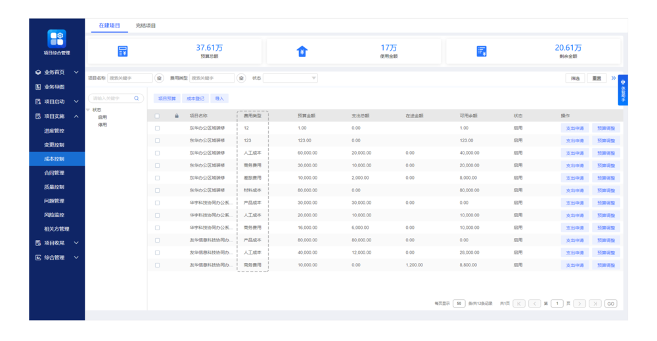Image resolution: width=657 pixels, height=341 pixels.
Task: Click the 项目综合管理 app logo icon
Action: (x=57, y=38)
